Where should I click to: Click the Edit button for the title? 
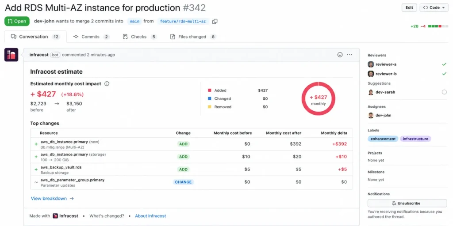[409, 8]
